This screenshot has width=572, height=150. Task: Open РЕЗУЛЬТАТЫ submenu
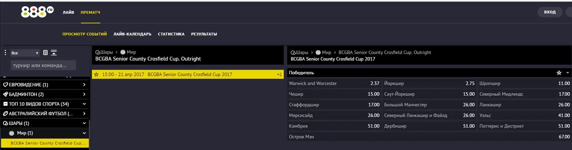[204, 34]
